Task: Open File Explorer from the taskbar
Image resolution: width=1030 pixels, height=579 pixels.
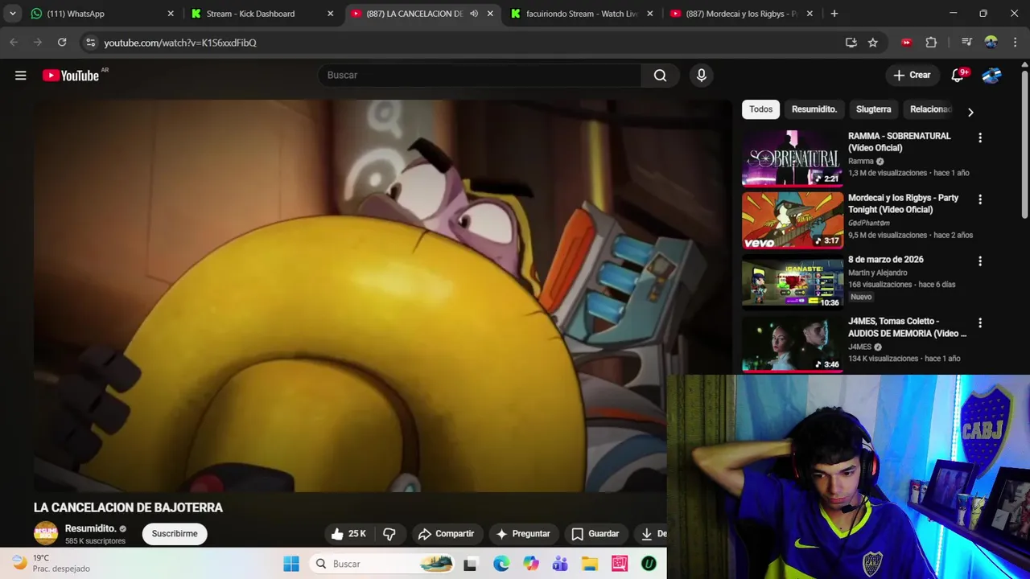Action: tap(590, 564)
